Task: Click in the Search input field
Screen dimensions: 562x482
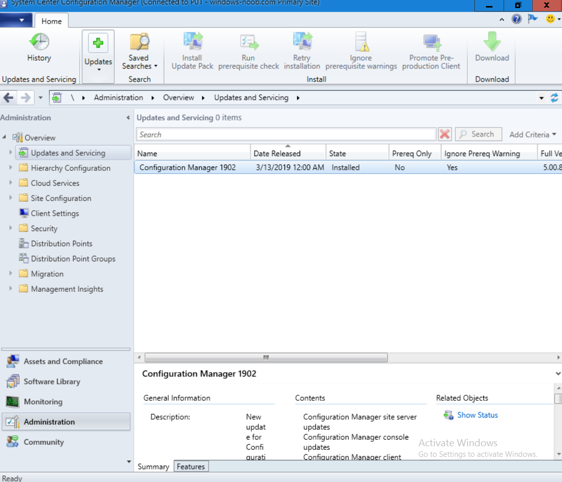Action: 286,134
